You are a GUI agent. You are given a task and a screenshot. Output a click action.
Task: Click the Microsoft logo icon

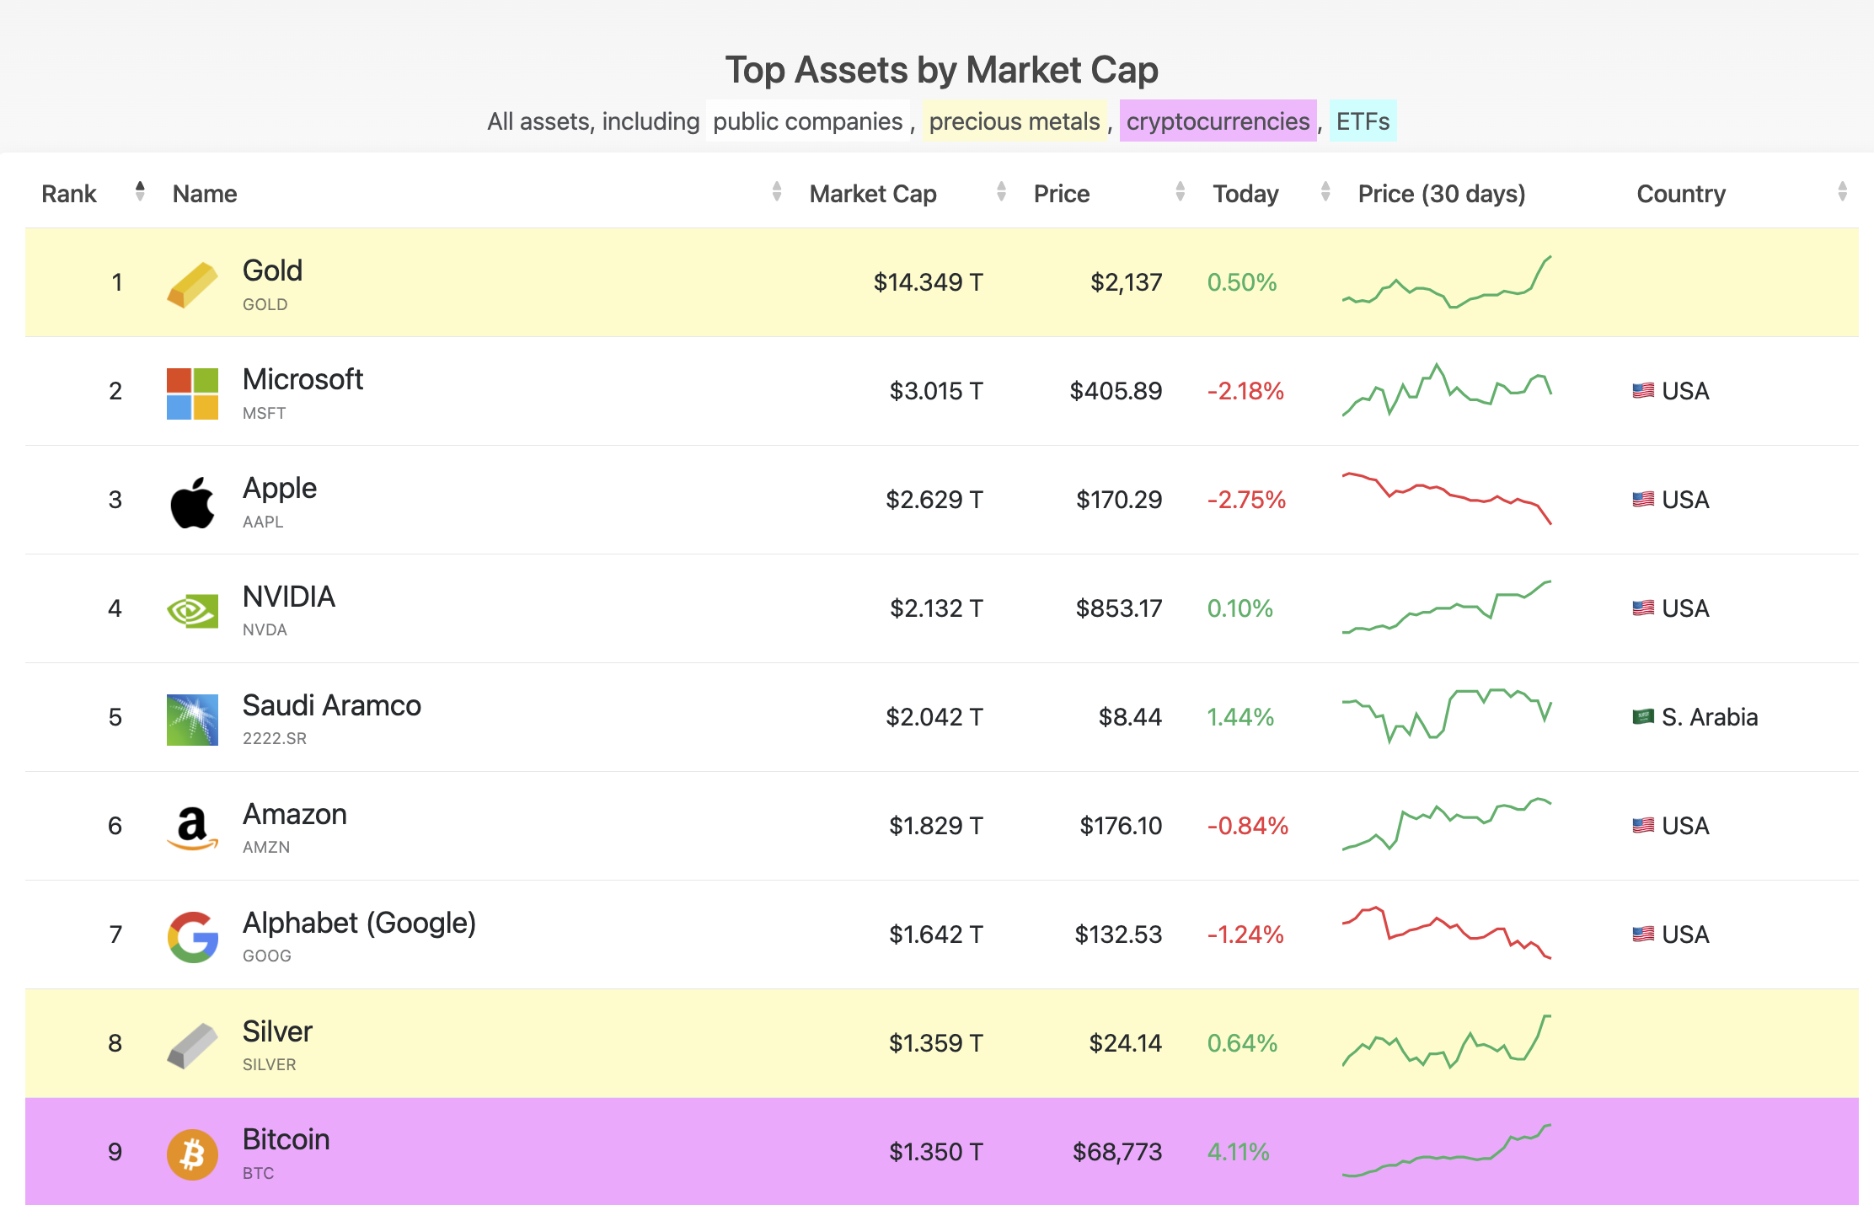(x=192, y=394)
